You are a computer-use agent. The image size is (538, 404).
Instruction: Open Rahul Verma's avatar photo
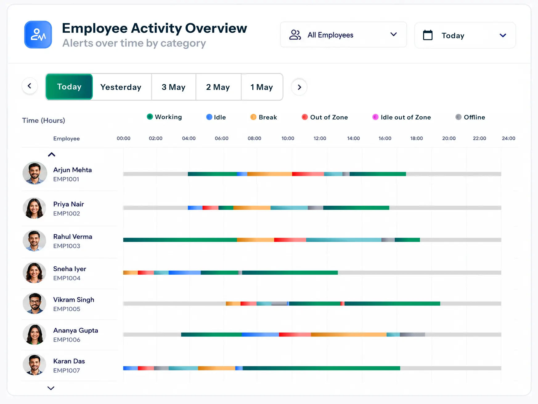[35, 241]
